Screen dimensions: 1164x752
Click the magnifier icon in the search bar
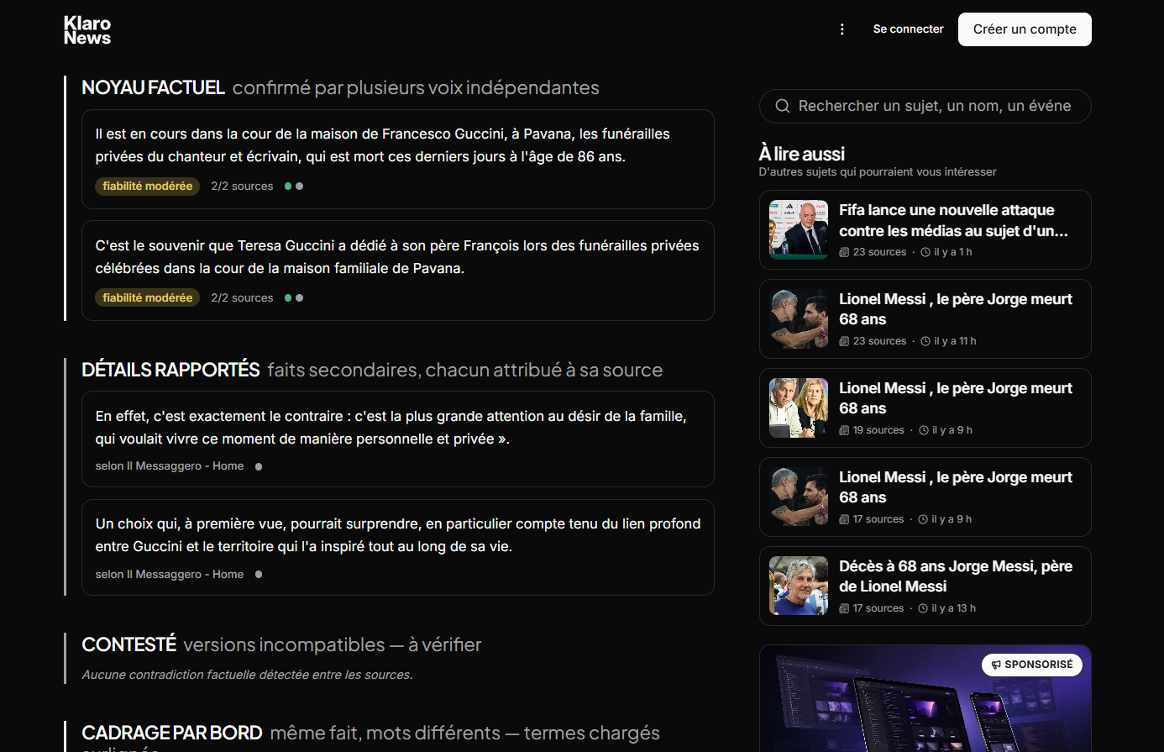[783, 106]
